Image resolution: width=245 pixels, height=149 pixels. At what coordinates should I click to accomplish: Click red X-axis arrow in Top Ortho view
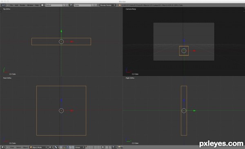click(72, 42)
